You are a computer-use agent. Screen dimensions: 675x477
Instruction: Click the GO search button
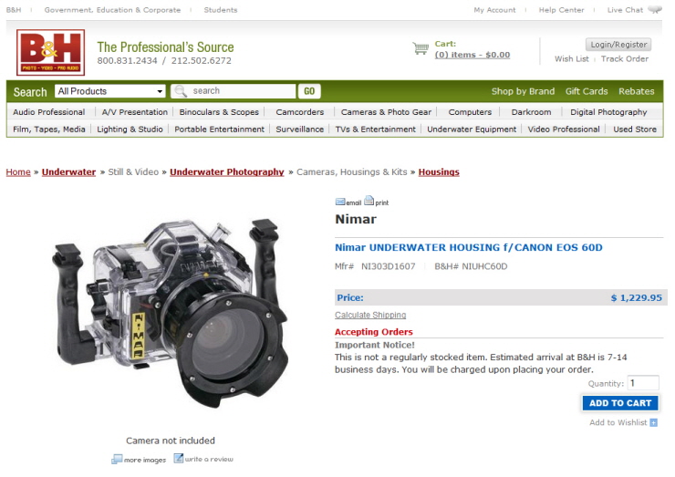(309, 91)
